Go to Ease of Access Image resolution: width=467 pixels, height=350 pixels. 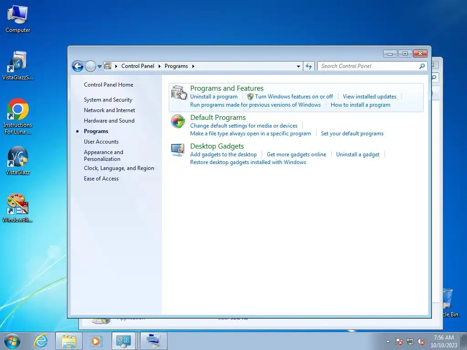101,179
